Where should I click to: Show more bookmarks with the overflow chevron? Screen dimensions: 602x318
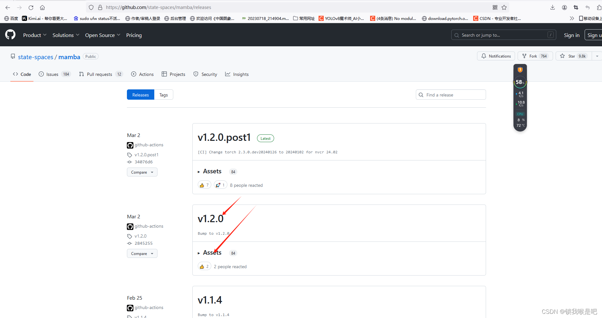click(x=572, y=18)
